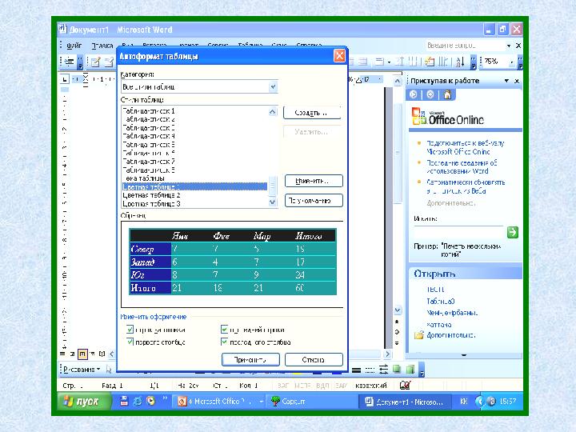Open the Подключиться к веб-узлу Microsoft Office Online link

click(x=465, y=147)
